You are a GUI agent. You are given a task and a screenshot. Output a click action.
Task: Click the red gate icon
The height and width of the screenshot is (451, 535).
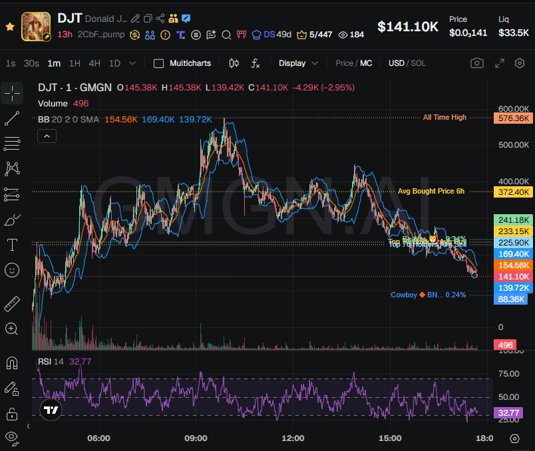[x=242, y=35]
